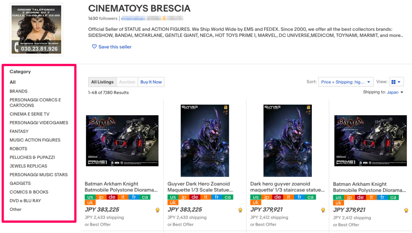Switch to the Auction tab

pos(127,82)
